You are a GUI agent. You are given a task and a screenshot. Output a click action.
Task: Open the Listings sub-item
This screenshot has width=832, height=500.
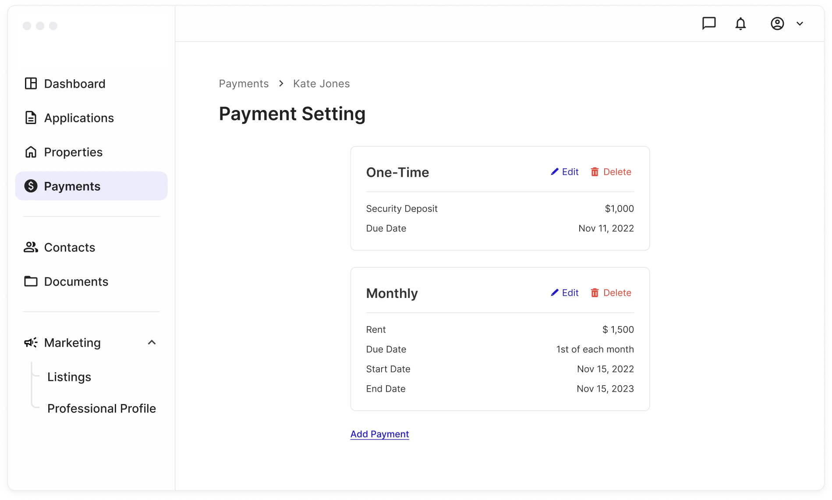click(69, 376)
